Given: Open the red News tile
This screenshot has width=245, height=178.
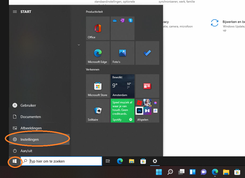Looking at the screenshot, I should (147, 86).
